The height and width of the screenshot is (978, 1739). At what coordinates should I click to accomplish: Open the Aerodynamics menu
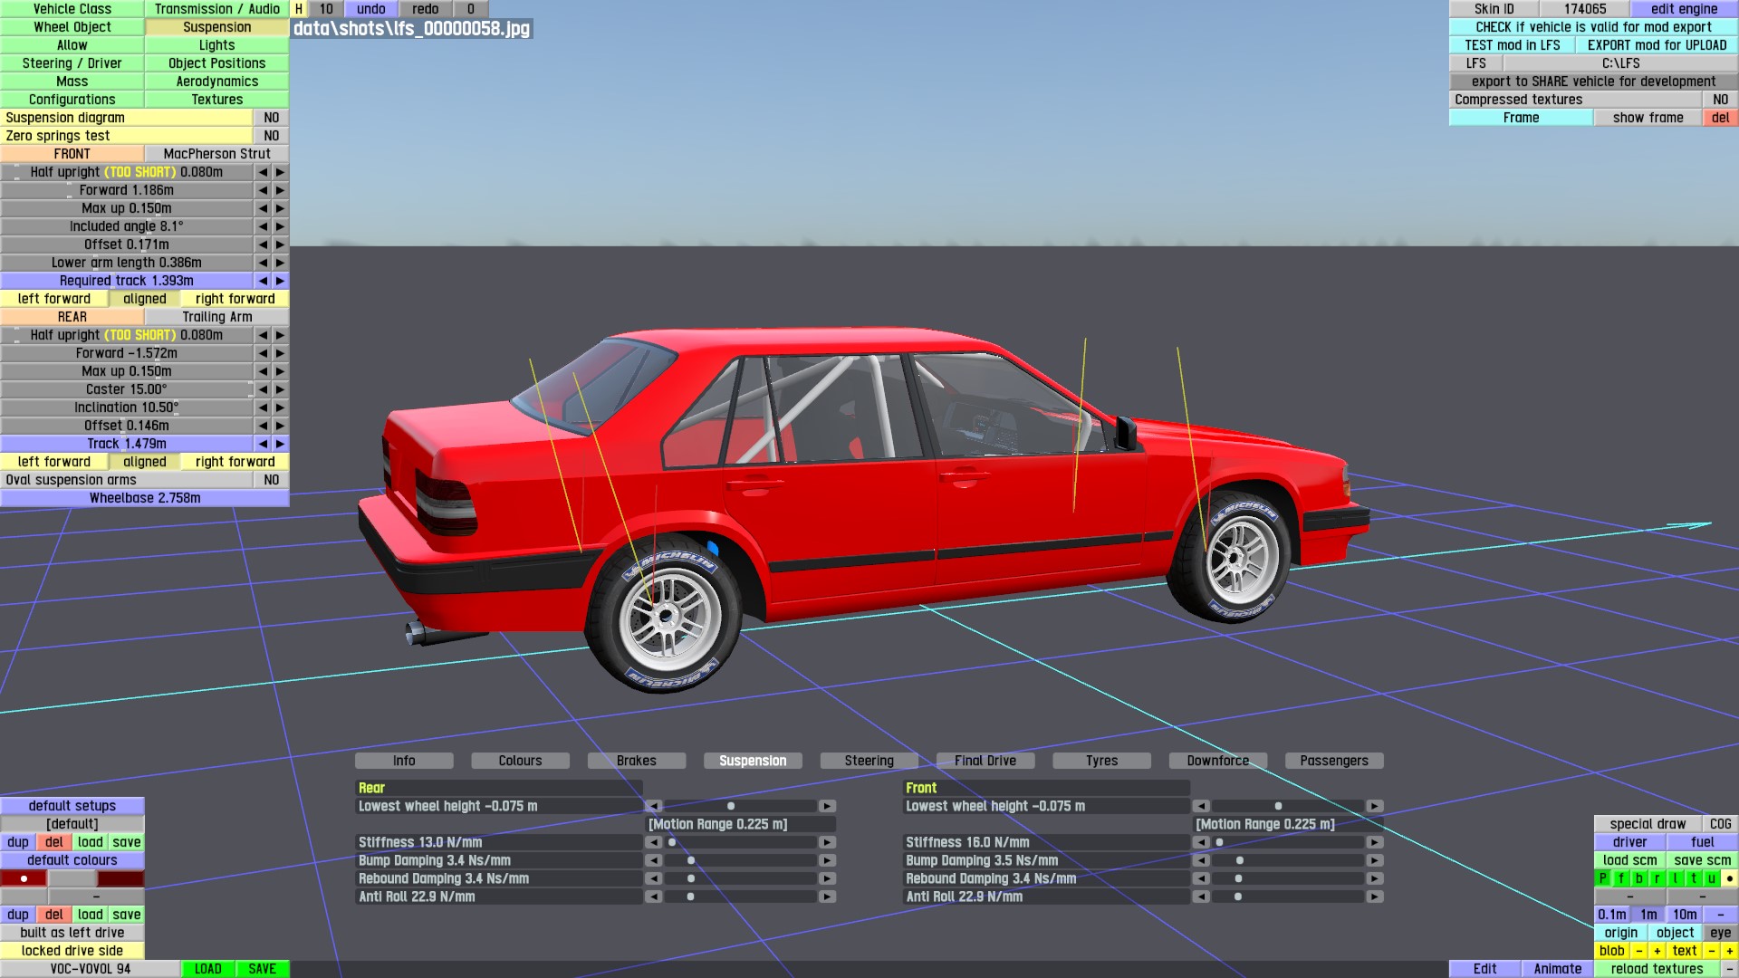click(216, 81)
